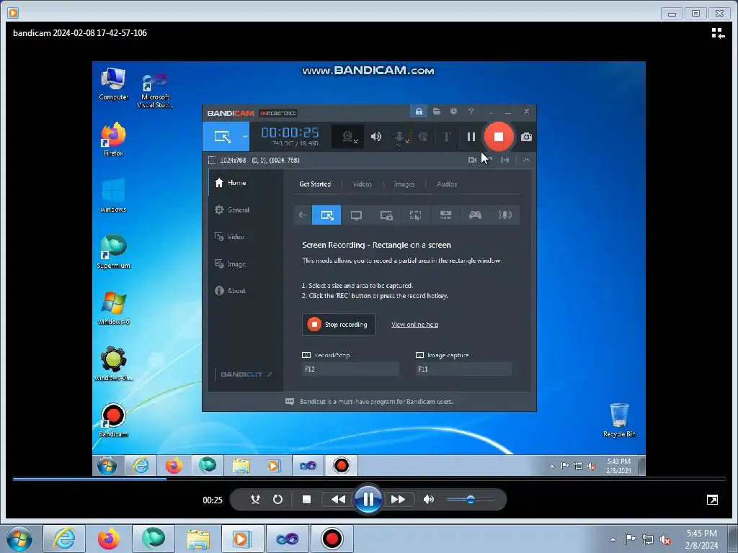Click the Recycle Bin desktop icon
The height and width of the screenshot is (553, 738).
tap(619, 421)
